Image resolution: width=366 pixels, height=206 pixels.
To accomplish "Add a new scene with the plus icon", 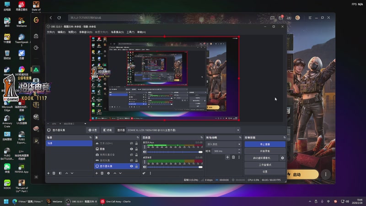I will click(x=48, y=173).
